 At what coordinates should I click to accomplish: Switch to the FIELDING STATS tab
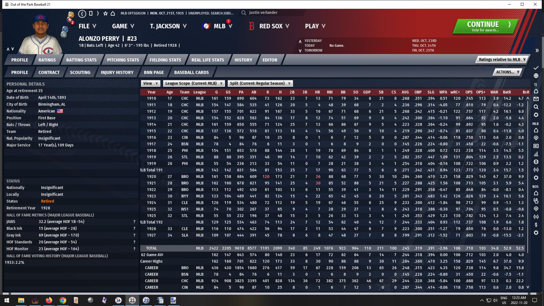pyautogui.click(x=165, y=60)
